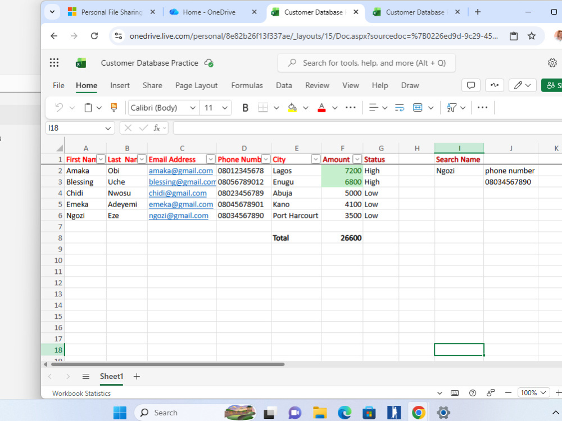Open the Email Address filter dropdown
This screenshot has height=421, width=562.
pyautogui.click(x=211, y=159)
